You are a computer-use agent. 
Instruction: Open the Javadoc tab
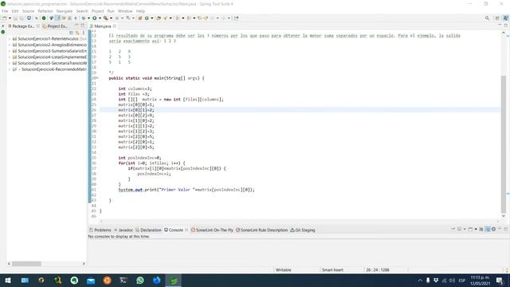click(124, 230)
